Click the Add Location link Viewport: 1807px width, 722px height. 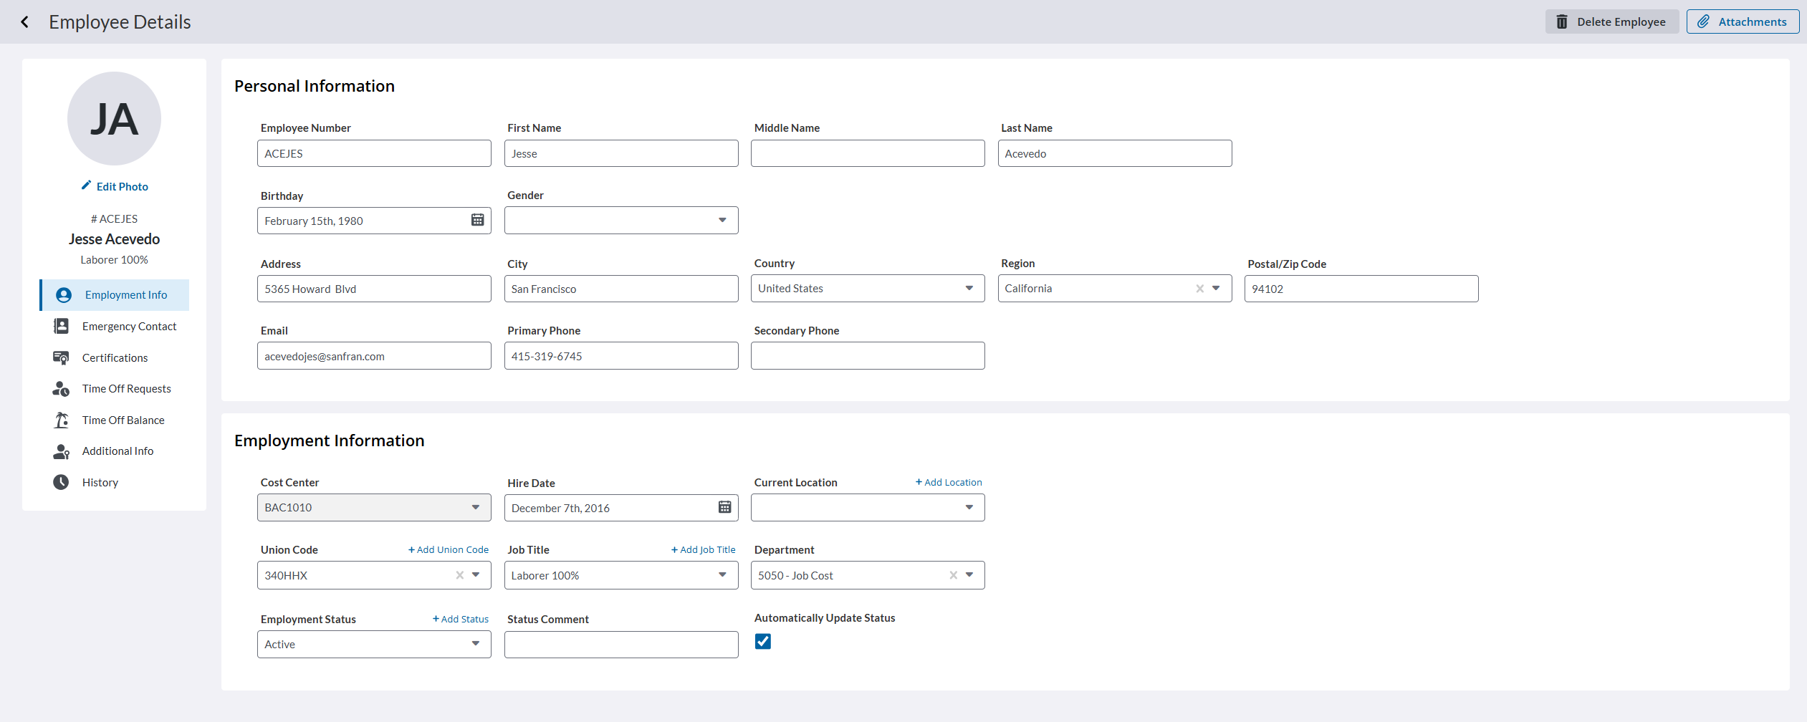[949, 482]
